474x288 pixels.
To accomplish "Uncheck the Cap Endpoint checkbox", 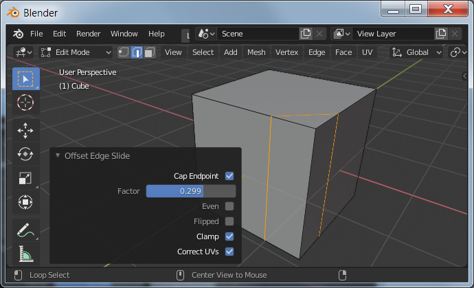I will point(229,176).
